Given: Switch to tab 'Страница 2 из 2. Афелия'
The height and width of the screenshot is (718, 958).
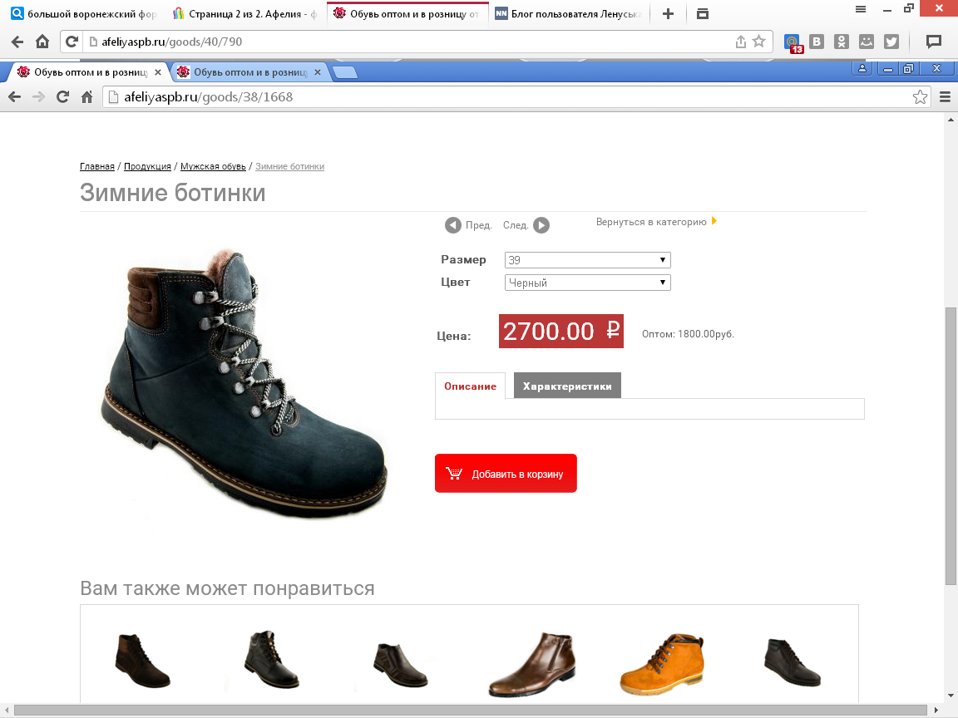Looking at the screenshot, I should point(245,13).
